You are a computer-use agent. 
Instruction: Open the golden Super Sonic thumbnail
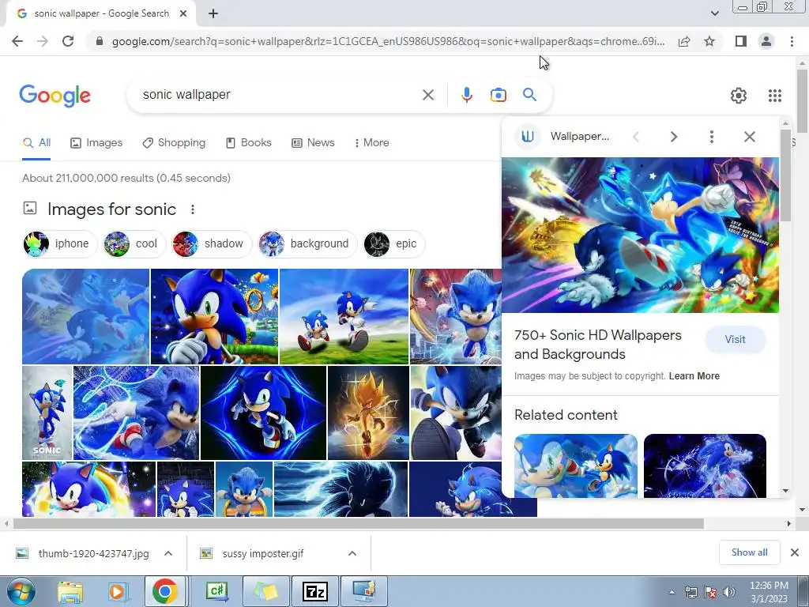click(368, 413)
